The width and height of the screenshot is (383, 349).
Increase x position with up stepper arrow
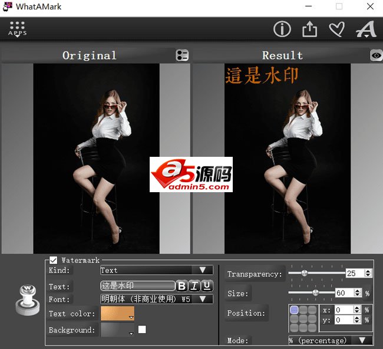click(357, 308)
